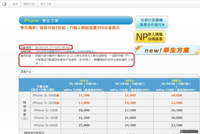Click price 24,500 in the table

point(130,125)
